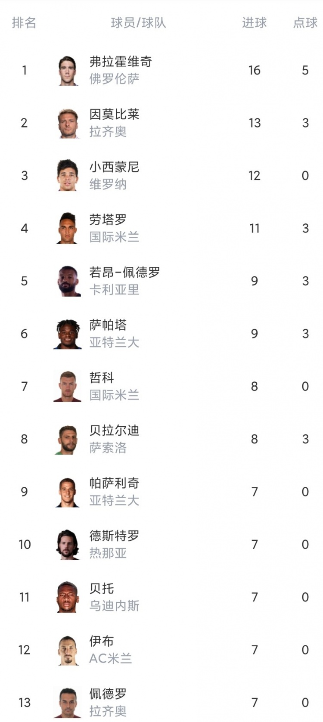Select 若昂-佩德罗 avatar image
323x722 pixels.
(x=68, y=281)
